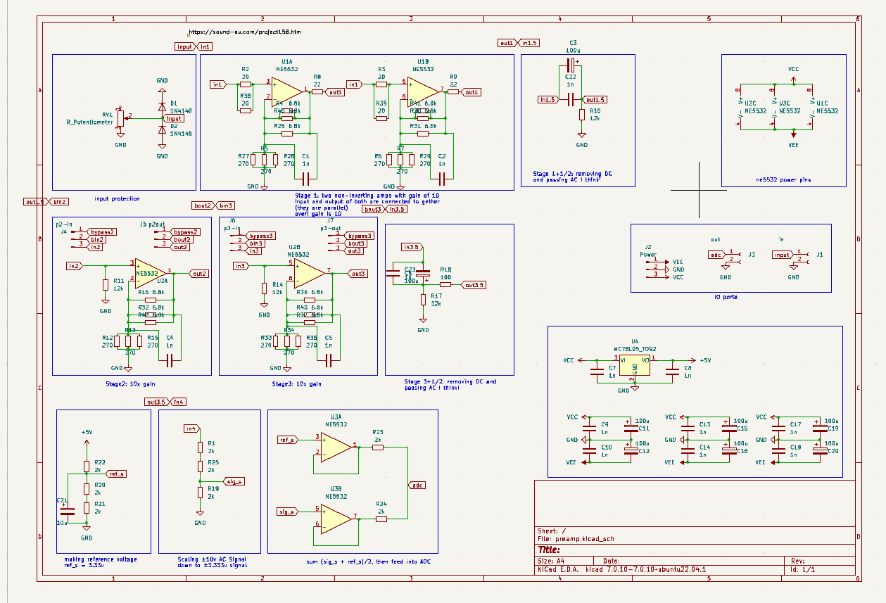The height and width of the screenshot is (603, 886).
Task: Select resistor R10 12k symbol
Action: click(582, 115)
